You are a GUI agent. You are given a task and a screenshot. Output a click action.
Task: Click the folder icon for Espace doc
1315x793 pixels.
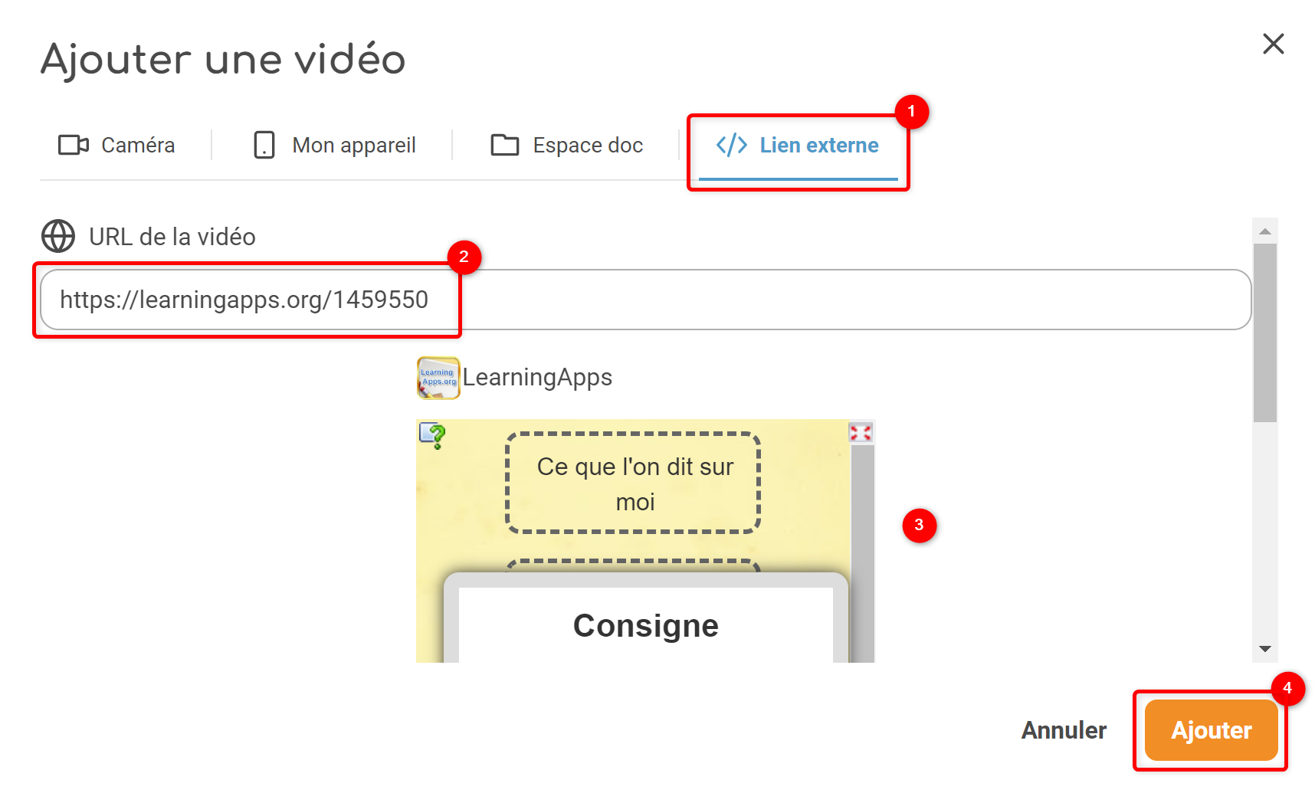[x=505, y=145]
